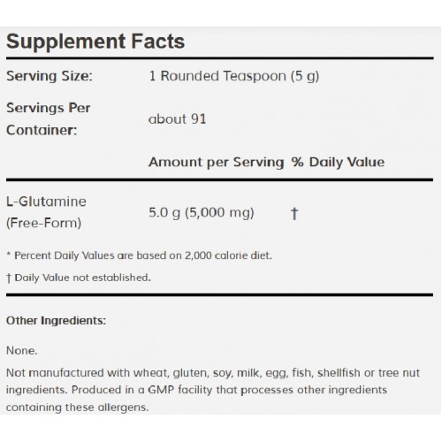Screen dimensions: 442x442
Task: Select the L-Glutamine ingredient name
Action: 46,202
